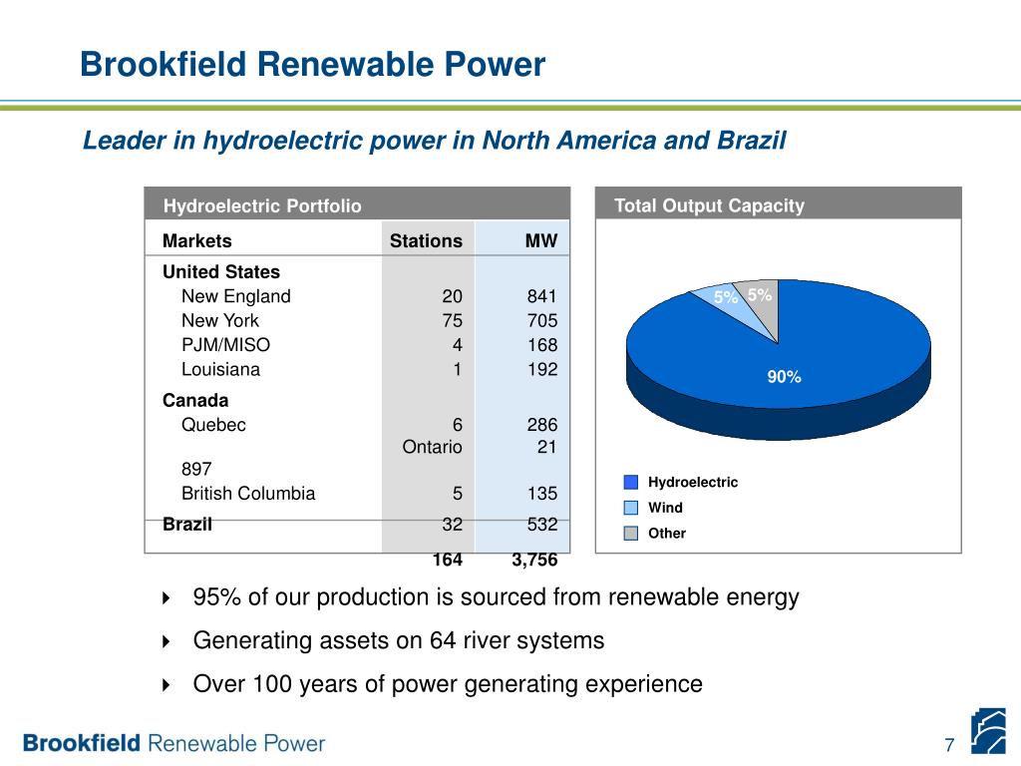Select the British Columbia row label
Viewport: 1021px width, 766px height.
[x=248, y=493]
